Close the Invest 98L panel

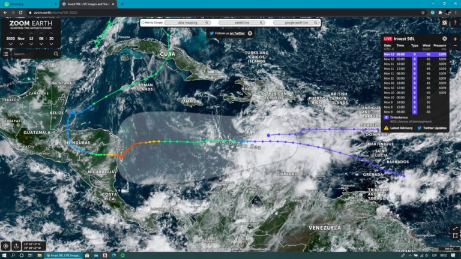click(x=445, y=38)
